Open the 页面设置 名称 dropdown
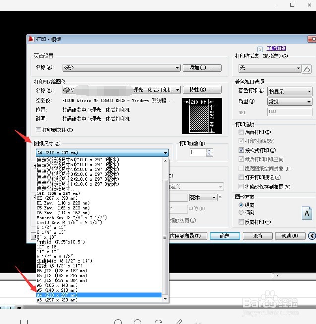The width and height of the screenshot is (316, 324). click(x=121, y=68)
